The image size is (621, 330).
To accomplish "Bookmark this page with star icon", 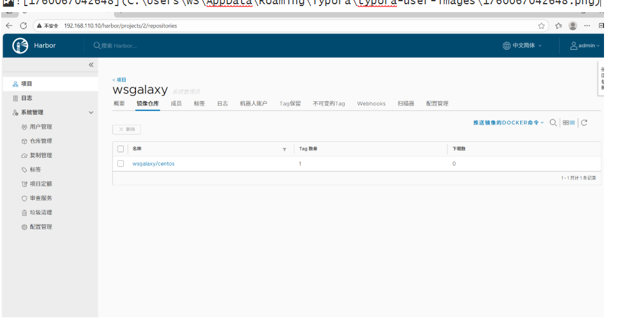I will tap(541, 25).
